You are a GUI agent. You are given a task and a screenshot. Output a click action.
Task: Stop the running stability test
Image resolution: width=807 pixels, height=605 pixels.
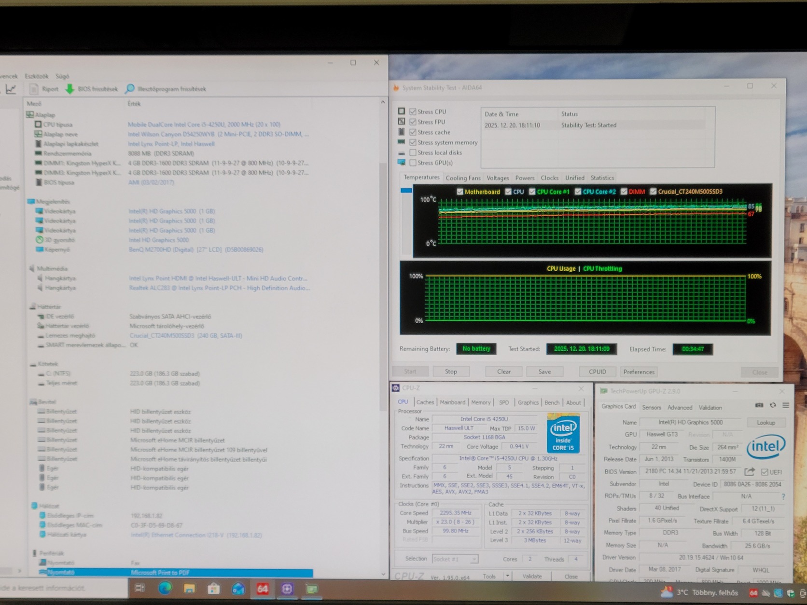pos(451,371)
